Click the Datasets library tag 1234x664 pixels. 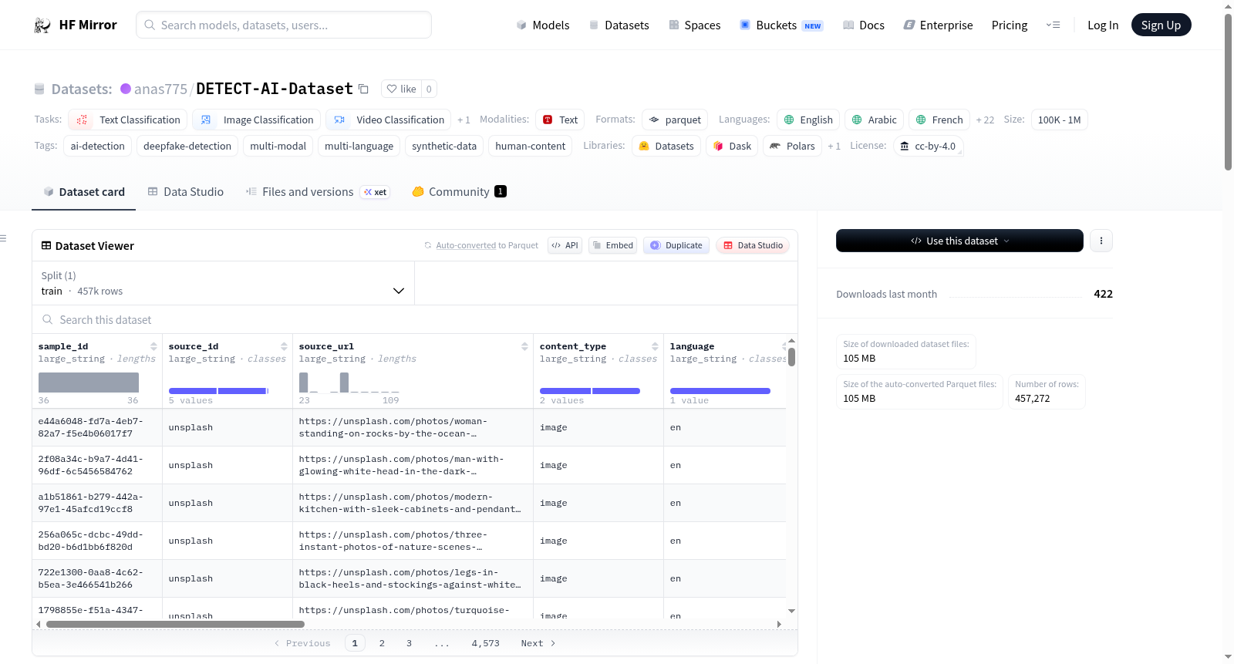click(x=666, y=146)
